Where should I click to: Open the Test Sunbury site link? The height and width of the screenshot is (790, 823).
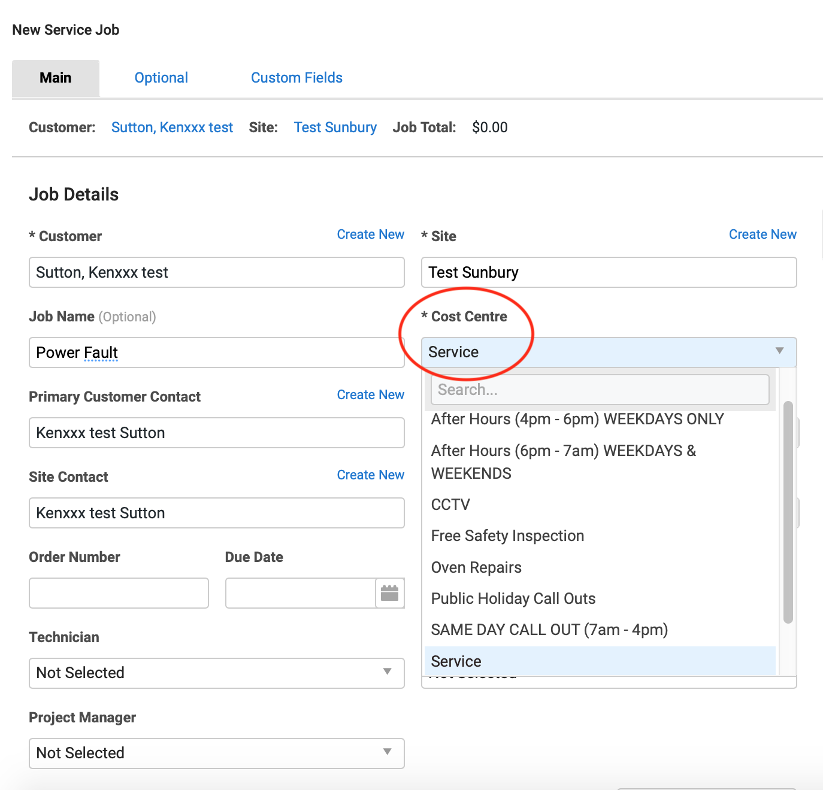(335, 127)
